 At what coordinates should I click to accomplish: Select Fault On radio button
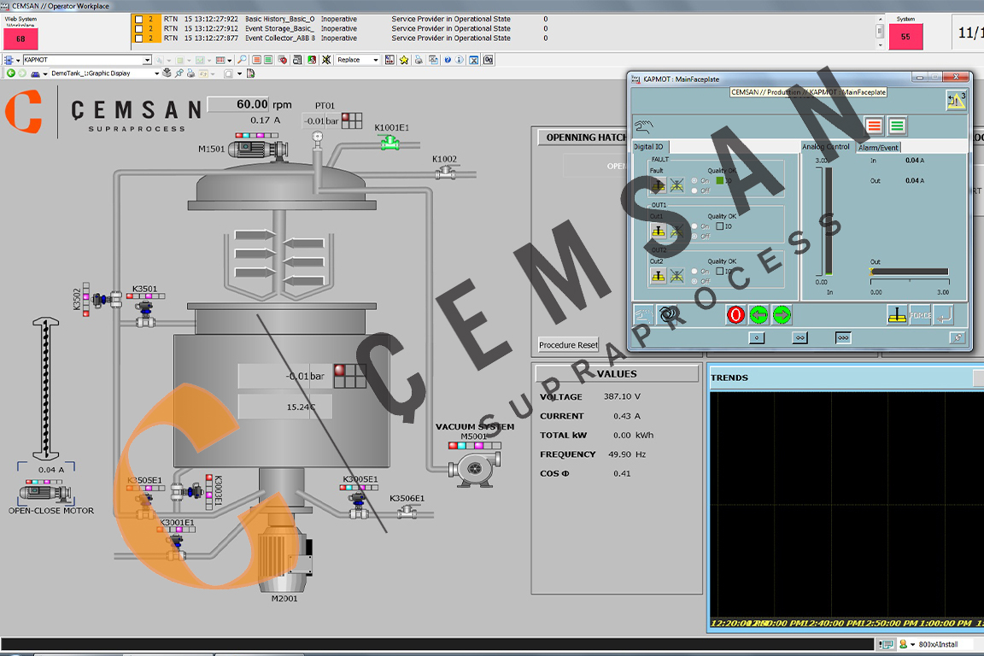click(694, 181)
